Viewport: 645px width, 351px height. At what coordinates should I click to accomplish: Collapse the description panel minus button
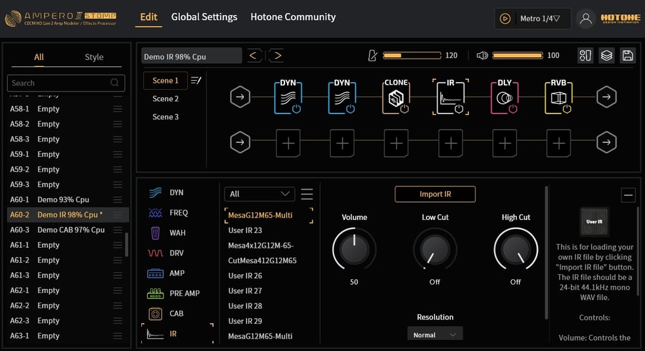pyautogui.click(x=628, y=196)
